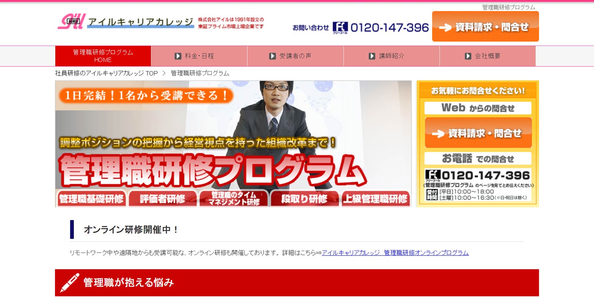
Task: Click the [平日]10:00～18:00 hours text
Action: coord(467,191)
